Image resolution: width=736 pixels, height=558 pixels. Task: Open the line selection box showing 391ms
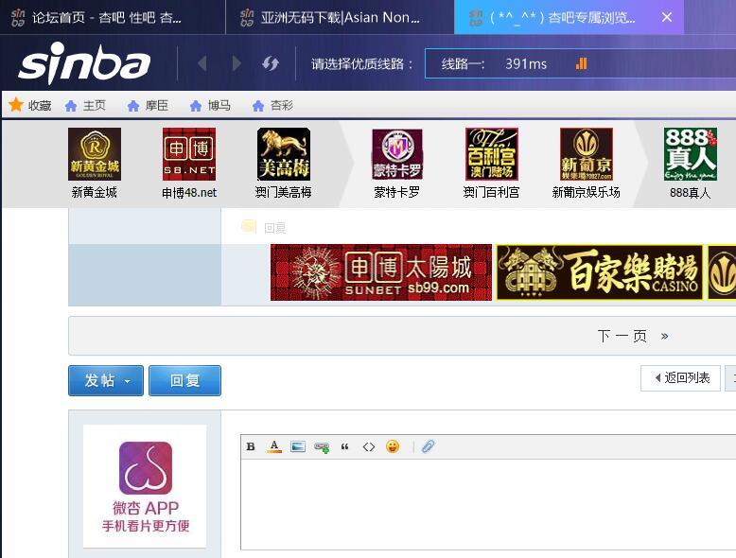pyautogui.click(x=580, y=63)
